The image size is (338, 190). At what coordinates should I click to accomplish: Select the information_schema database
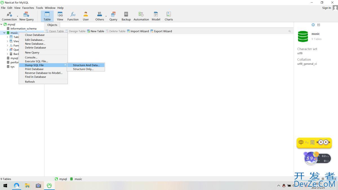(23, 29)
